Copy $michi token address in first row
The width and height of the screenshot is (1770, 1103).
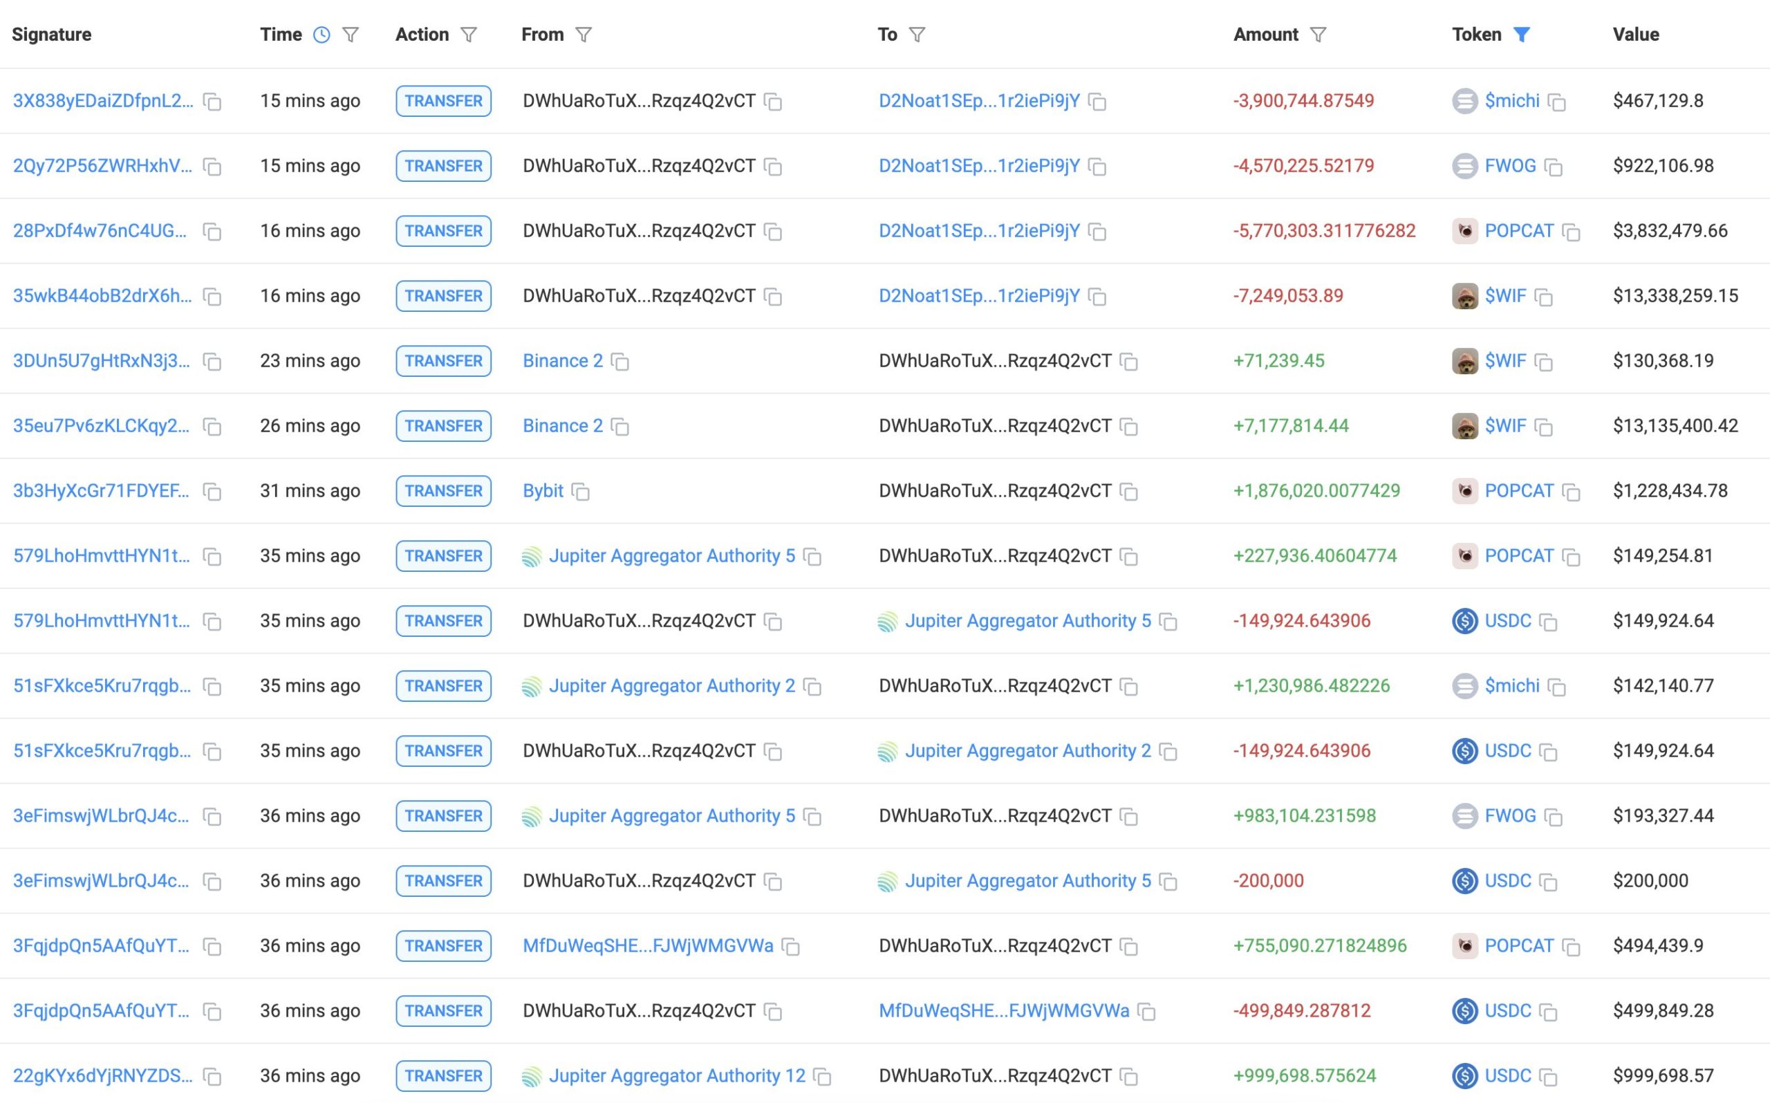click(x=1557, y=102)
